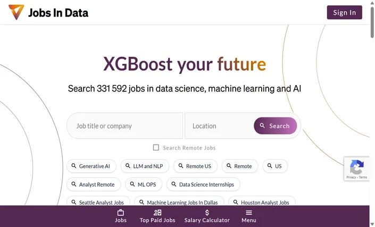The width and height of the screenshot is (375, 227).
Task: Open Jobs briefcase icon in bottom bar
Action: [x=121, y=213]
